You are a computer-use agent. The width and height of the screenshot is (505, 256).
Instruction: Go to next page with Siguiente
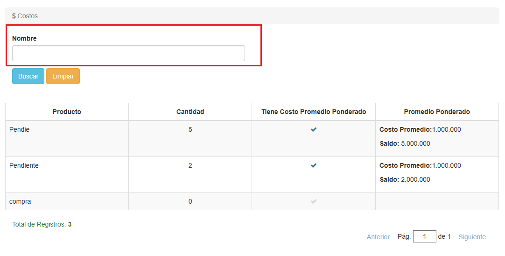coord(472,237)
